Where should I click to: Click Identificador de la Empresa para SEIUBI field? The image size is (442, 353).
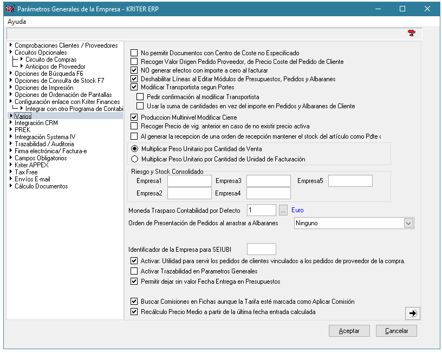click(261, 249)
